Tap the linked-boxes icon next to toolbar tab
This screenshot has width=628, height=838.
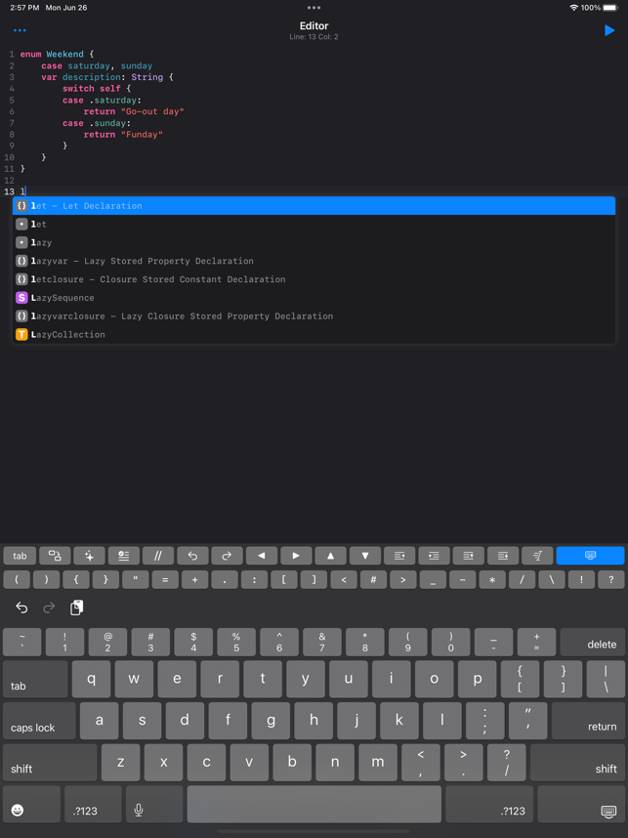pyautogui.click(x=55, y=556)
